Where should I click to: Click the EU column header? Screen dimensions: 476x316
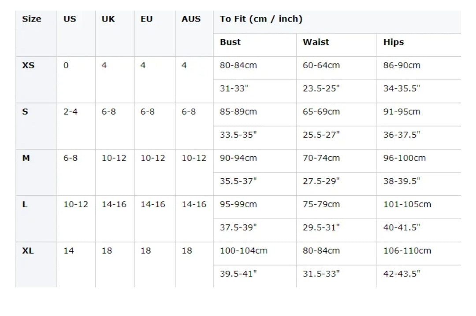pos(147,19)
